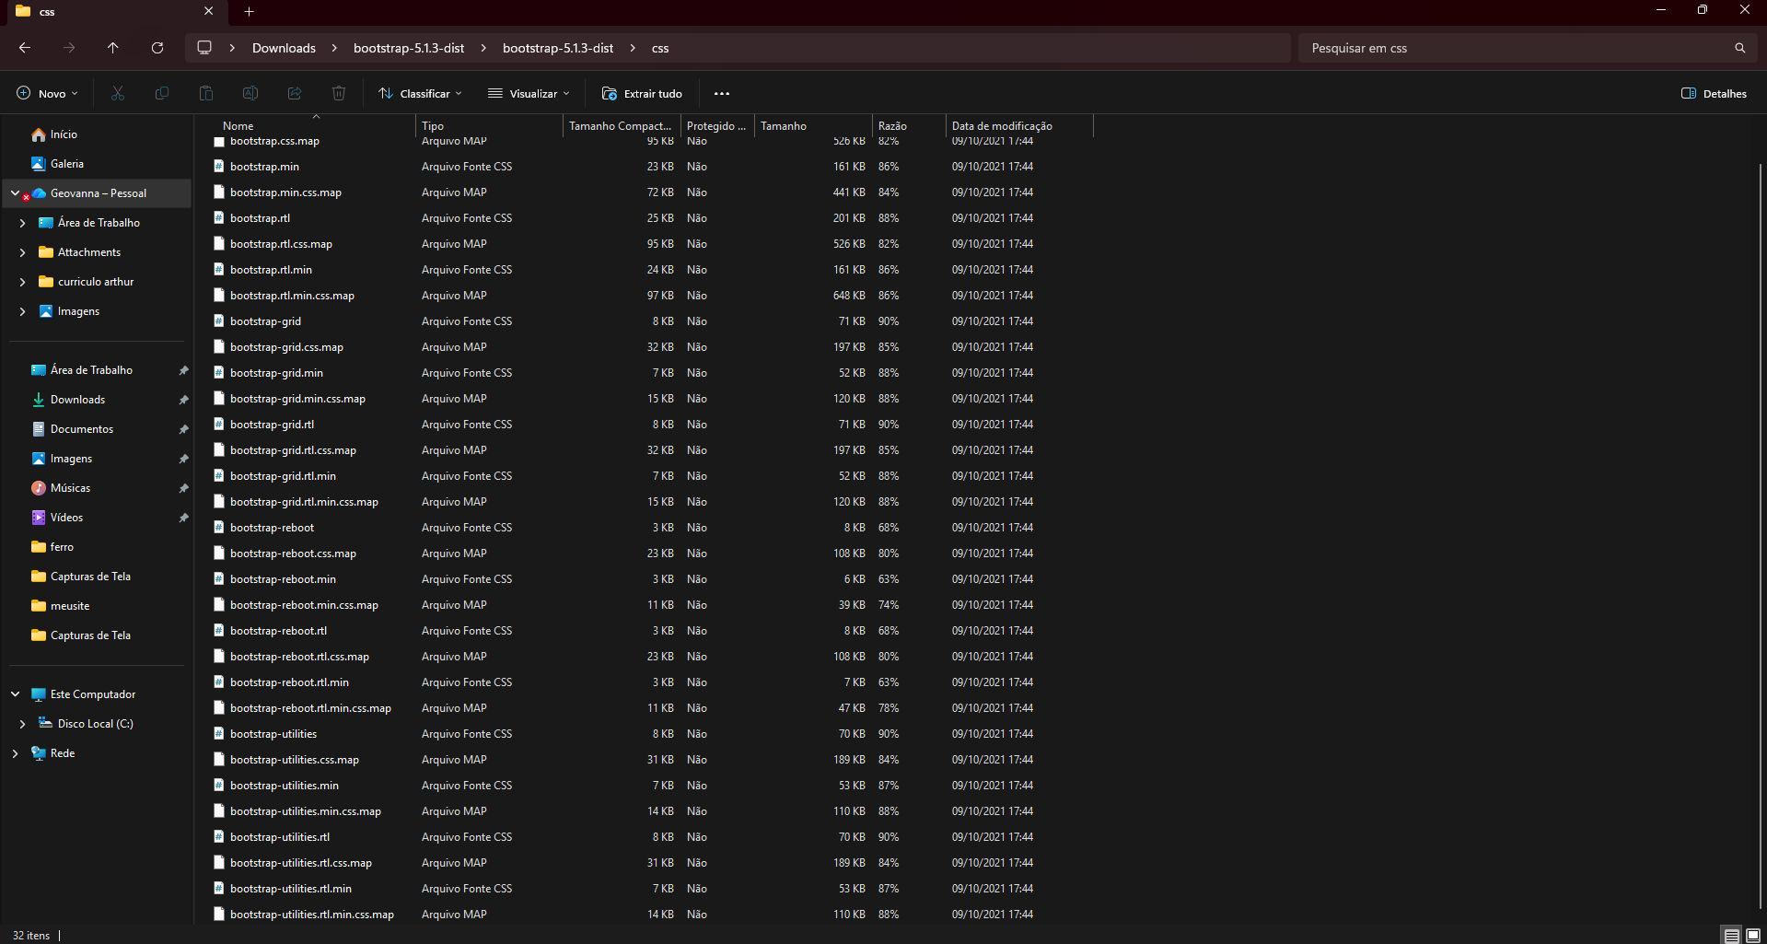Click the Share icon in toolbar
The width and height of the screenshot is (1767, 944).
pos(295,93)
